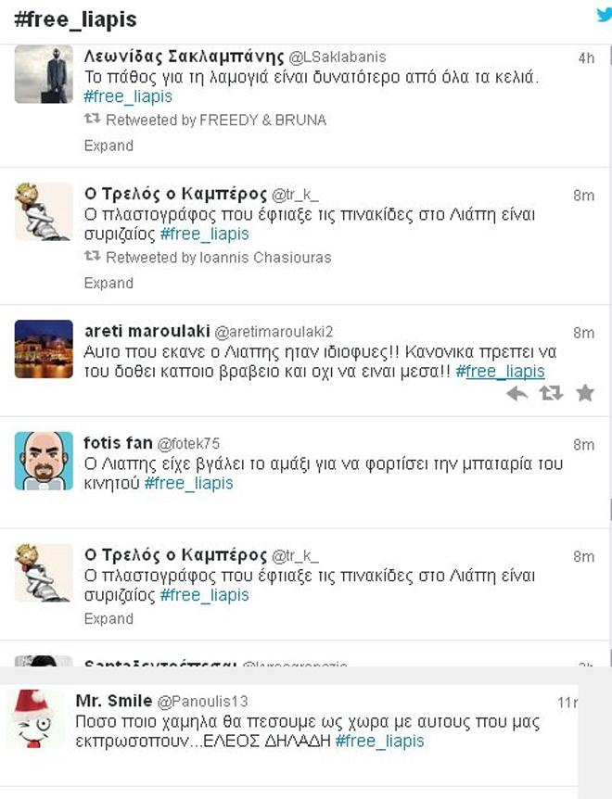Open areti maroulaki's avatar image
Viewport: 612px width, 799px height.
click(x=44, y=349)
